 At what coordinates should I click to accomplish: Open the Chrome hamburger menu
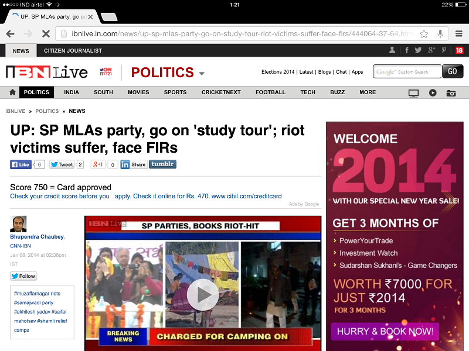pos(459,34)
